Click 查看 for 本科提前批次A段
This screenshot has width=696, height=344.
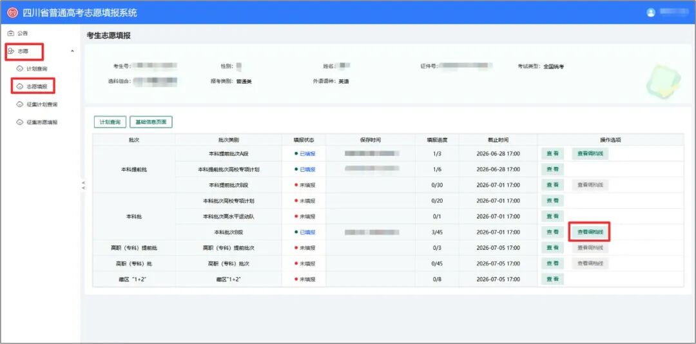(x=552, y=153)
